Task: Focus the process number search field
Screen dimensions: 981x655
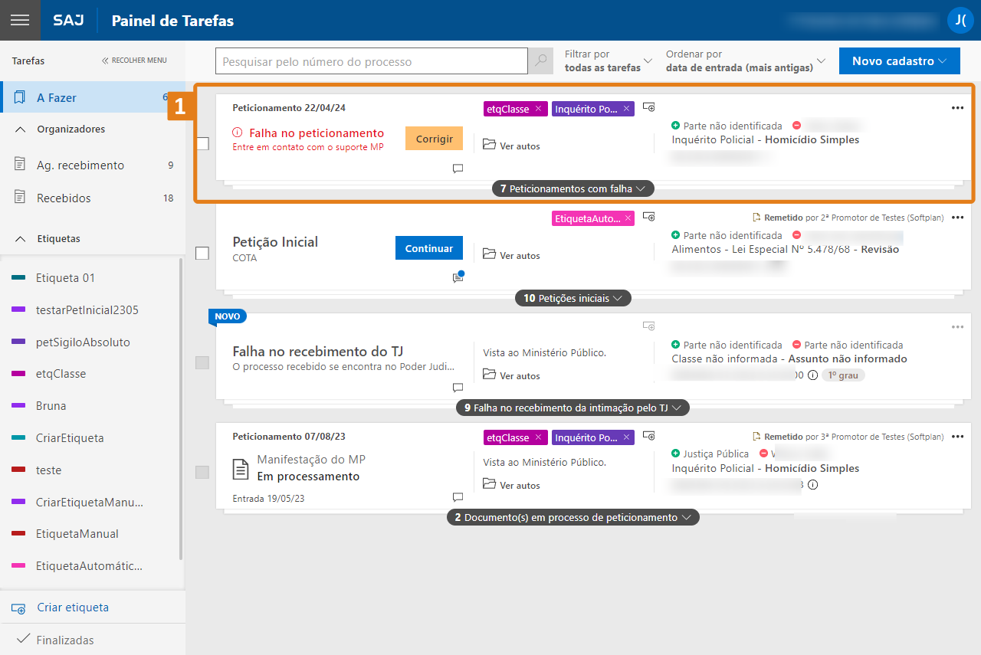Action: tap(372, 61)
